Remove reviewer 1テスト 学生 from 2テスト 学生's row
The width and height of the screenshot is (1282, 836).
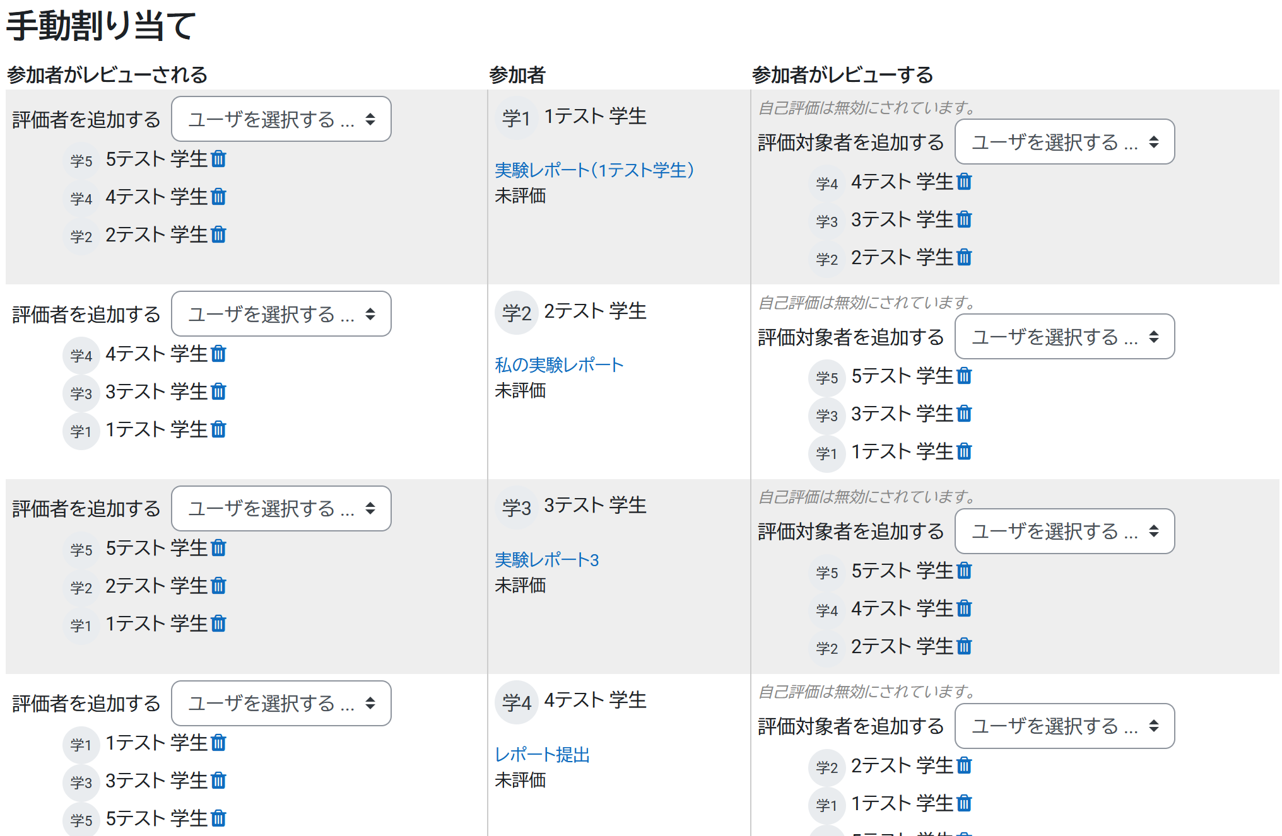coord(218,429)
